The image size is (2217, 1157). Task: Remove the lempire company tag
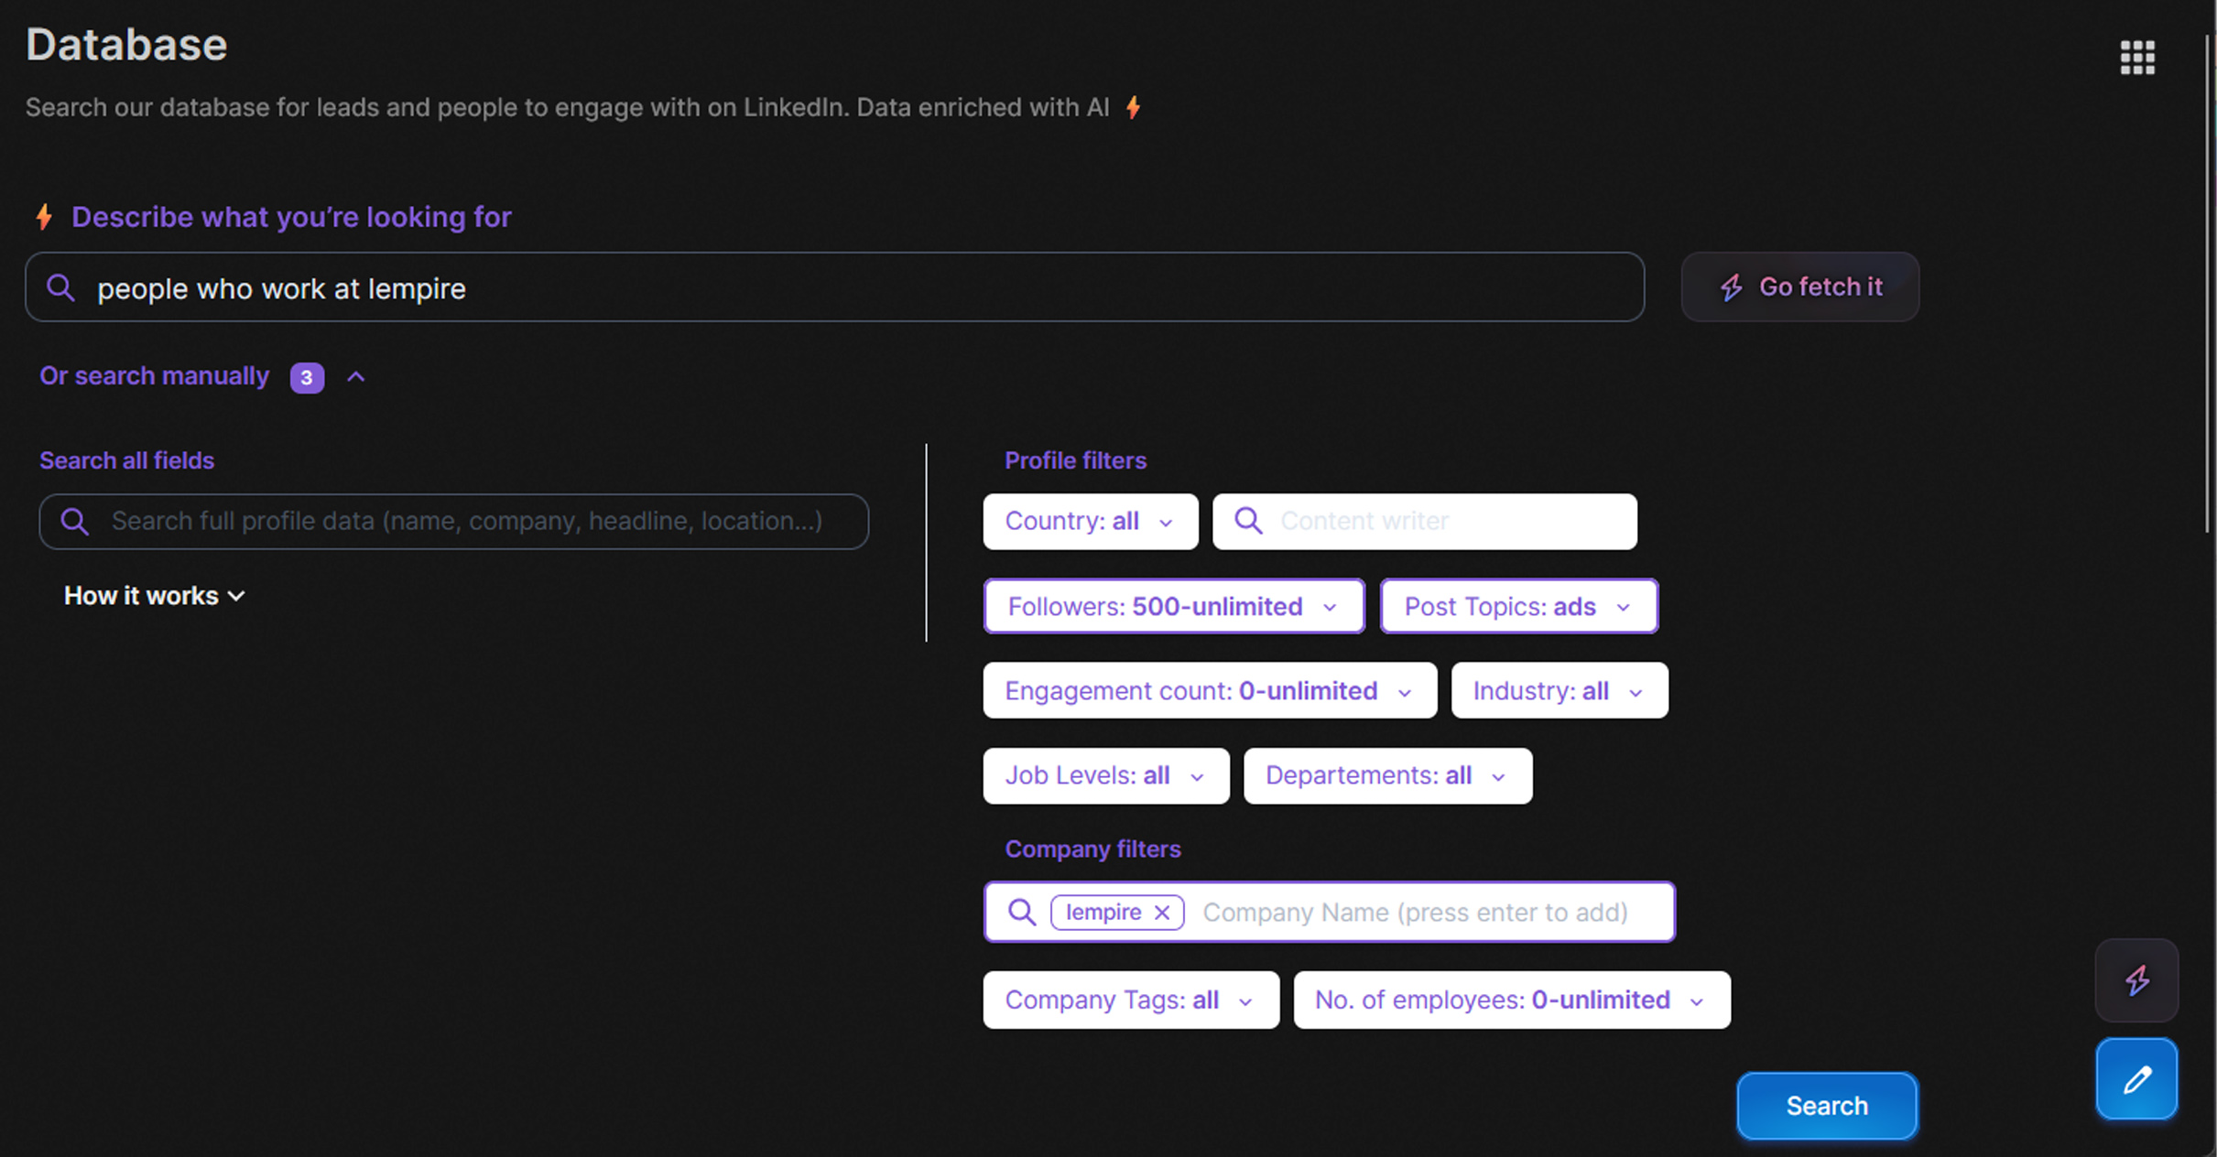(x=1162, y=913)
